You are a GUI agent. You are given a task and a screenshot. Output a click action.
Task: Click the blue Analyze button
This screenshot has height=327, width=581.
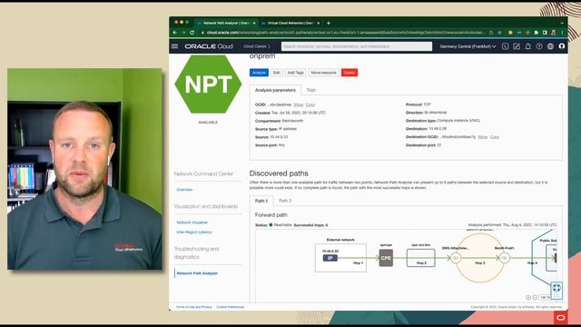(259, 73)
